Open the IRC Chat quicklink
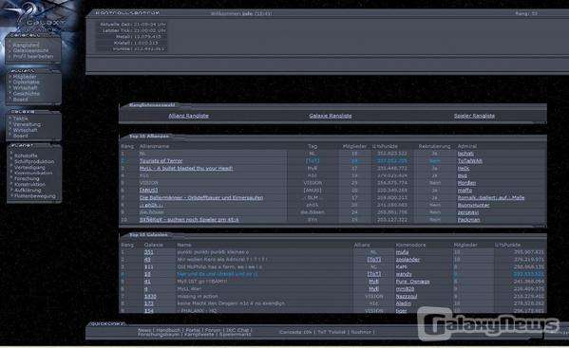The width and height of the screenshot is (569, 348). [237, 330]
